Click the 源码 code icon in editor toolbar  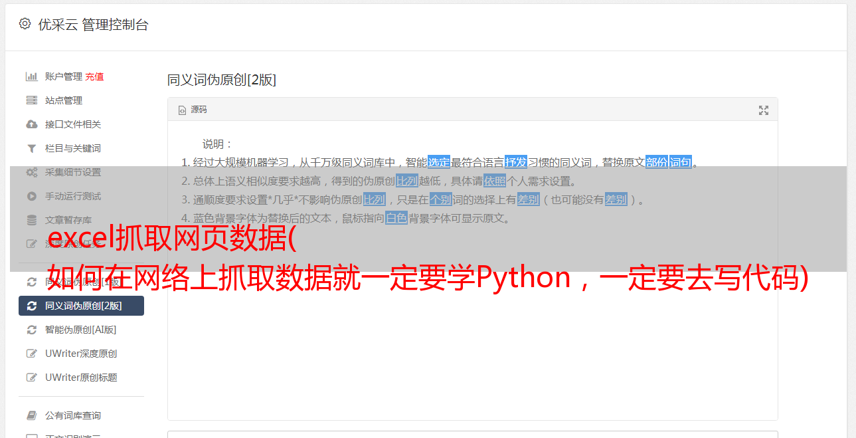182,110
